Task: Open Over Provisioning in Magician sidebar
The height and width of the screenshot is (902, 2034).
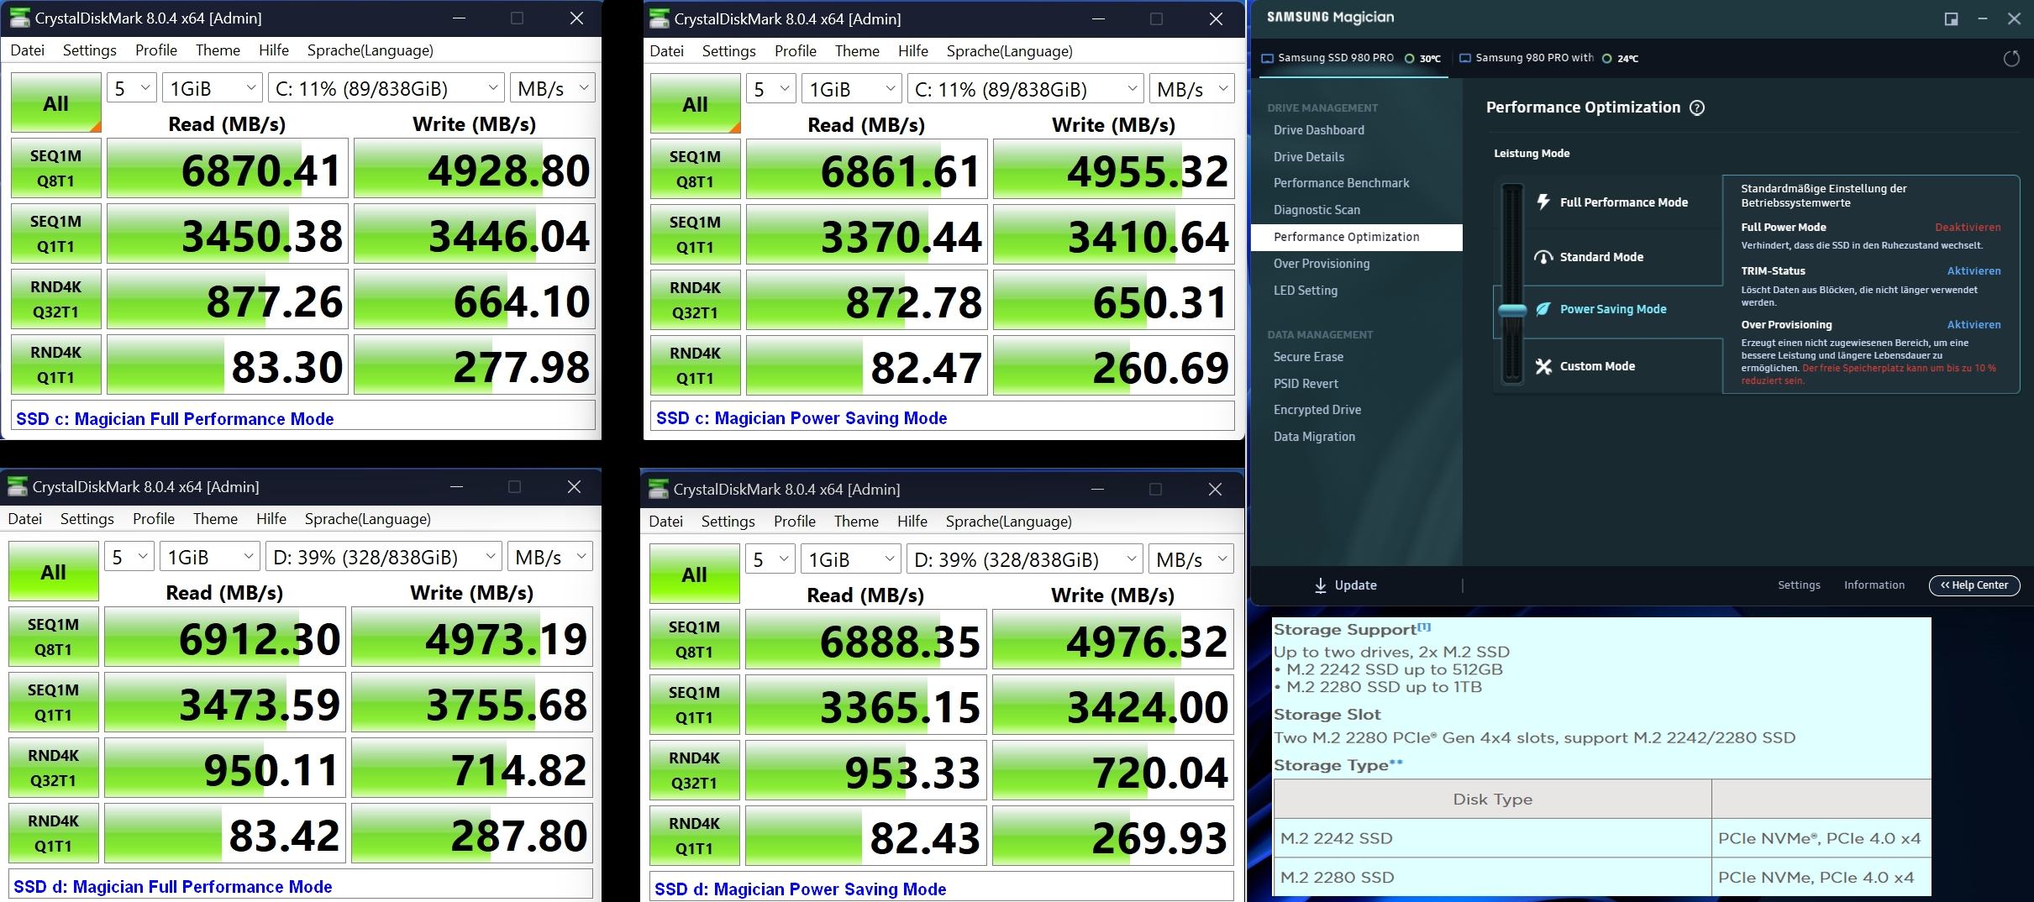Action: 1322,264
